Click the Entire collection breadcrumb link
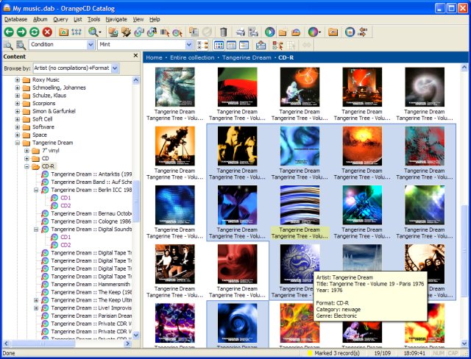Image resolution: width=471 pixels, height=359 pixels. 192,57
